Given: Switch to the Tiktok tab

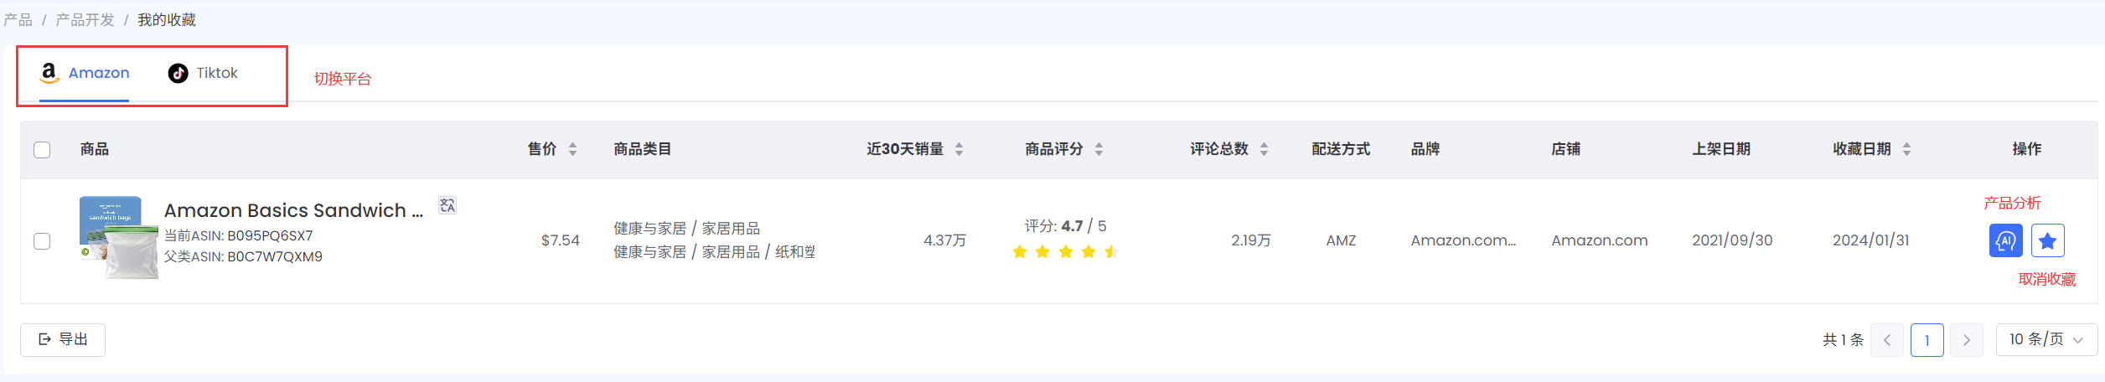Looking at the screenshot, I should [204, 74].
